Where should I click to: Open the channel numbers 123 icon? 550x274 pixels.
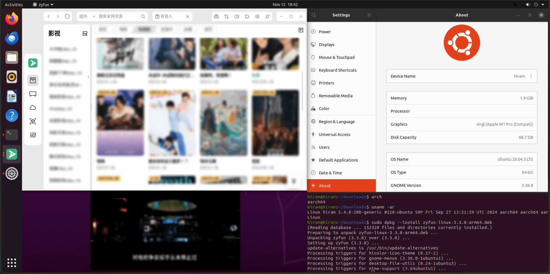(x=33, y=135)
